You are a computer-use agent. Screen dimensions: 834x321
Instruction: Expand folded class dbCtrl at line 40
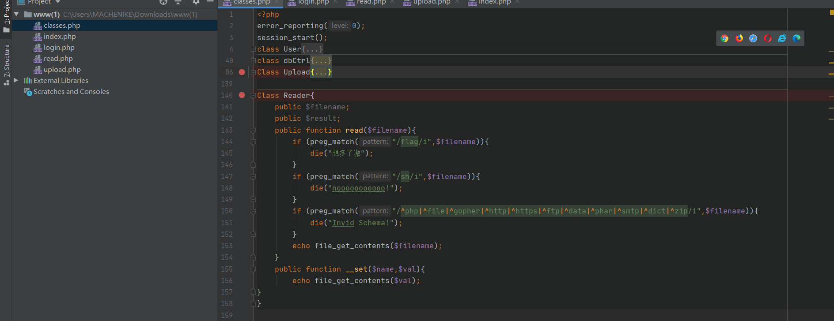253,60
